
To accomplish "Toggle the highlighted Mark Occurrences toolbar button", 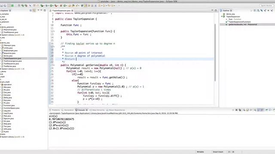I will (x=86, y=6).
